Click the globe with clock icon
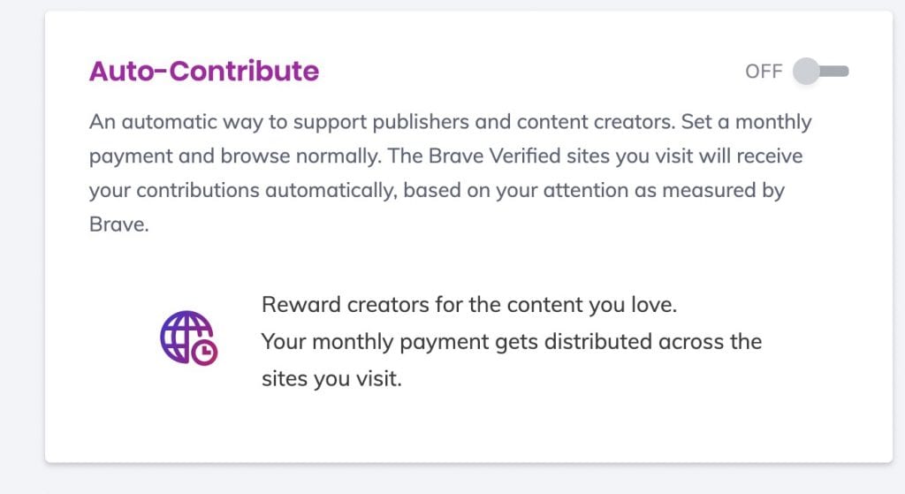The image size is (905, 494). click(x=189, y=338)
